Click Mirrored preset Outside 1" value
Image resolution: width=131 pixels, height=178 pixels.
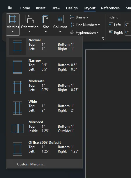pyautogui.click(x=72, y=131)
